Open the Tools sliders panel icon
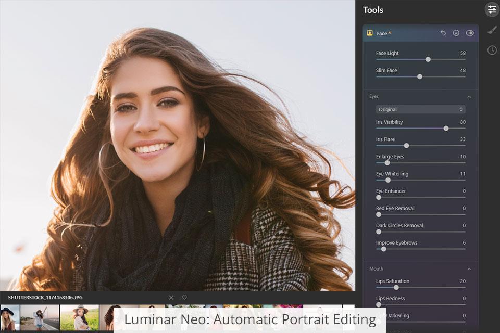Screen dimensions: 500x333 [x=492, y=9]
